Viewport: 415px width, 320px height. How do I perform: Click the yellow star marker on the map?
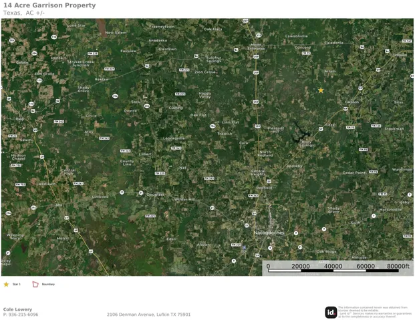tap(321, 90)
